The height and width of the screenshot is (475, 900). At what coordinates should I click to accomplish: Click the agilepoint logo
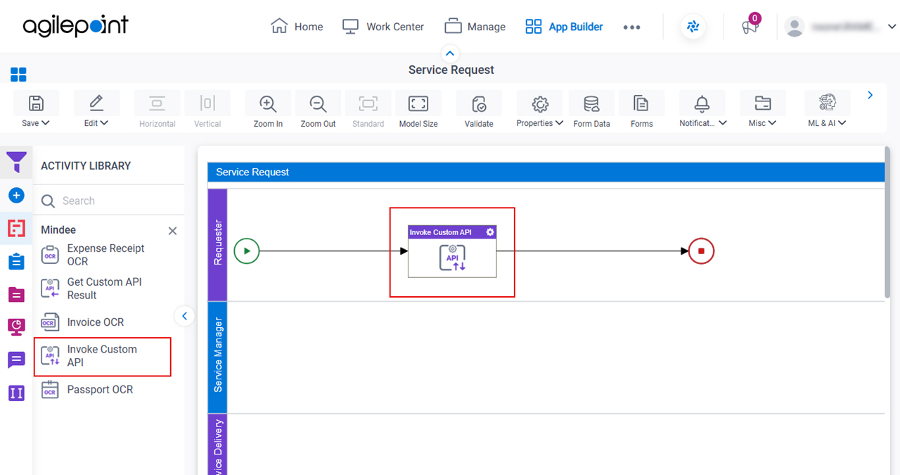pos(75,26)
